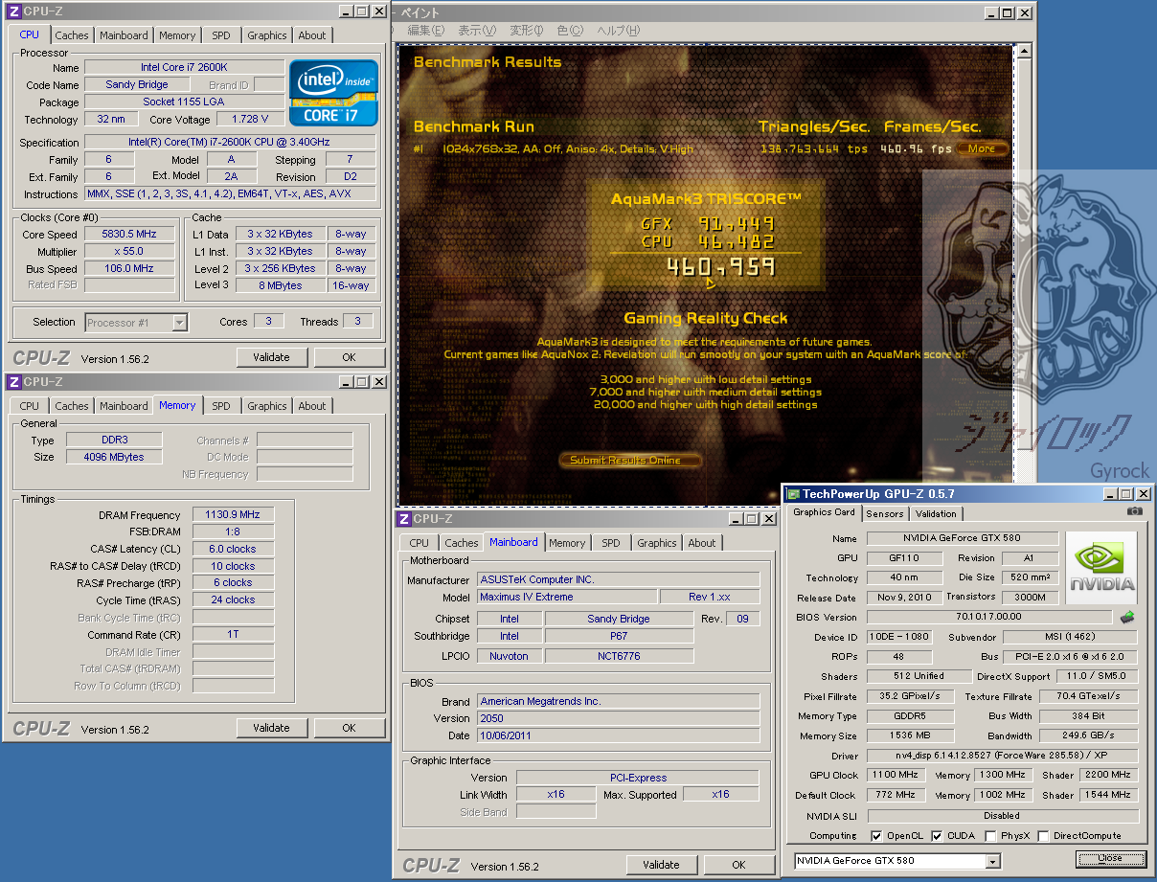Click the CAS# Latency value 6.0 clocks
Screen dimensions: 1157x882
point(233,549)
